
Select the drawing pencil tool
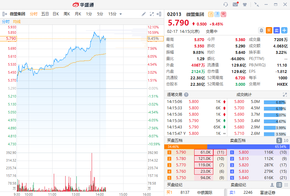pyautogui.click(x=144, y=14)
